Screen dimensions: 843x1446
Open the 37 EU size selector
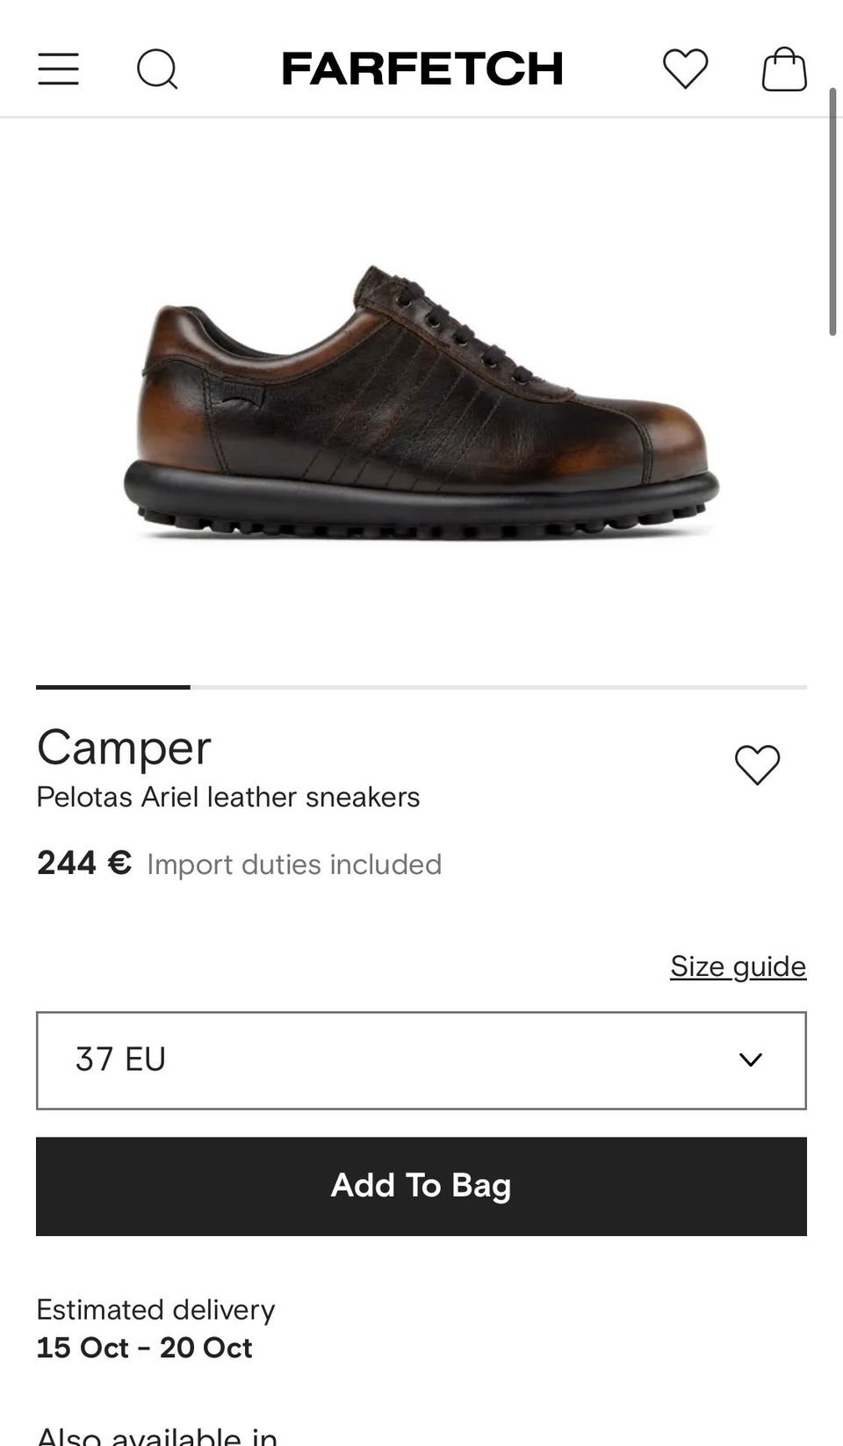pyautogui.click(x=421, y=1060)
